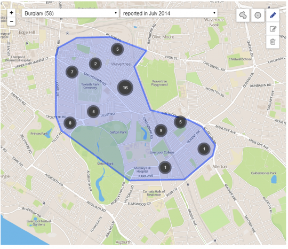
Task: Click the Princes Park label
Action: (39, 134)
